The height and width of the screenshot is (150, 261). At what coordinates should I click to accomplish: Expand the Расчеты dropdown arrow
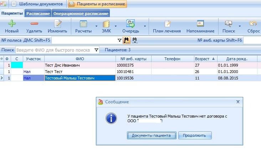pos(96,26)
